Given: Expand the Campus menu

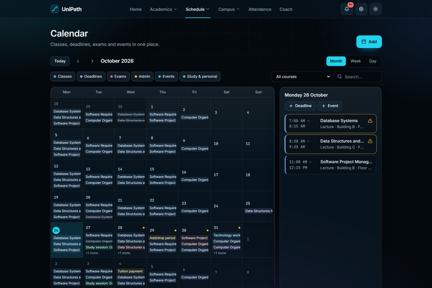Looking at the screenshot, I should [x=229, y=9].
